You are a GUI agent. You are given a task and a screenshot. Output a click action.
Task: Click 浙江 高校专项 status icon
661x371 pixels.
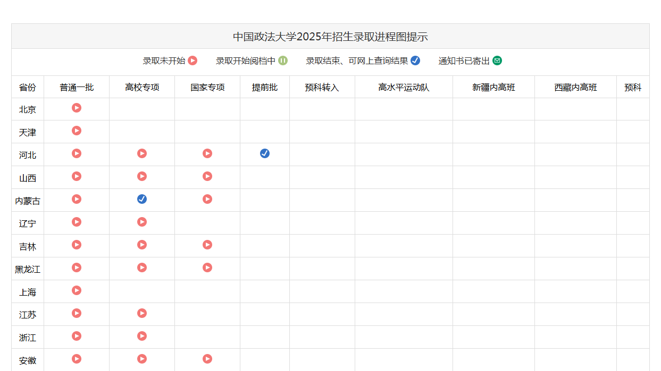click(x=142, y=336)
